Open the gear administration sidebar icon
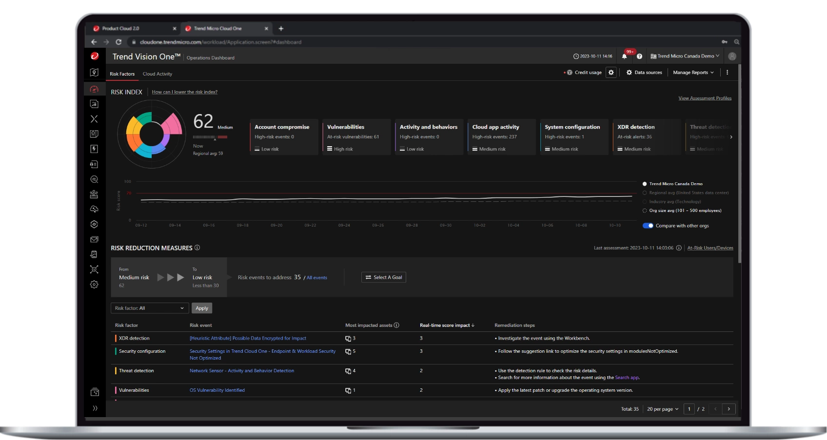Viewport: 827px width, 440px height. (x=95, y=285)
